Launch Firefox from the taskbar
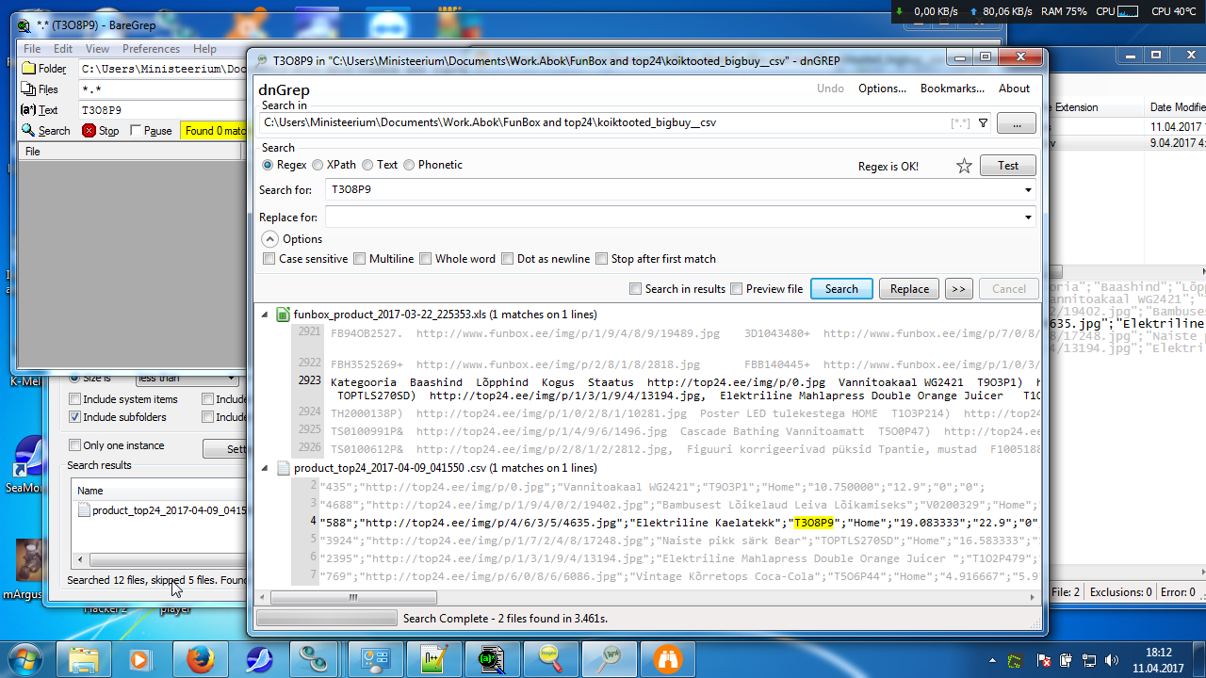This screenshot has height=678, width=1206. tap(200, 658)
